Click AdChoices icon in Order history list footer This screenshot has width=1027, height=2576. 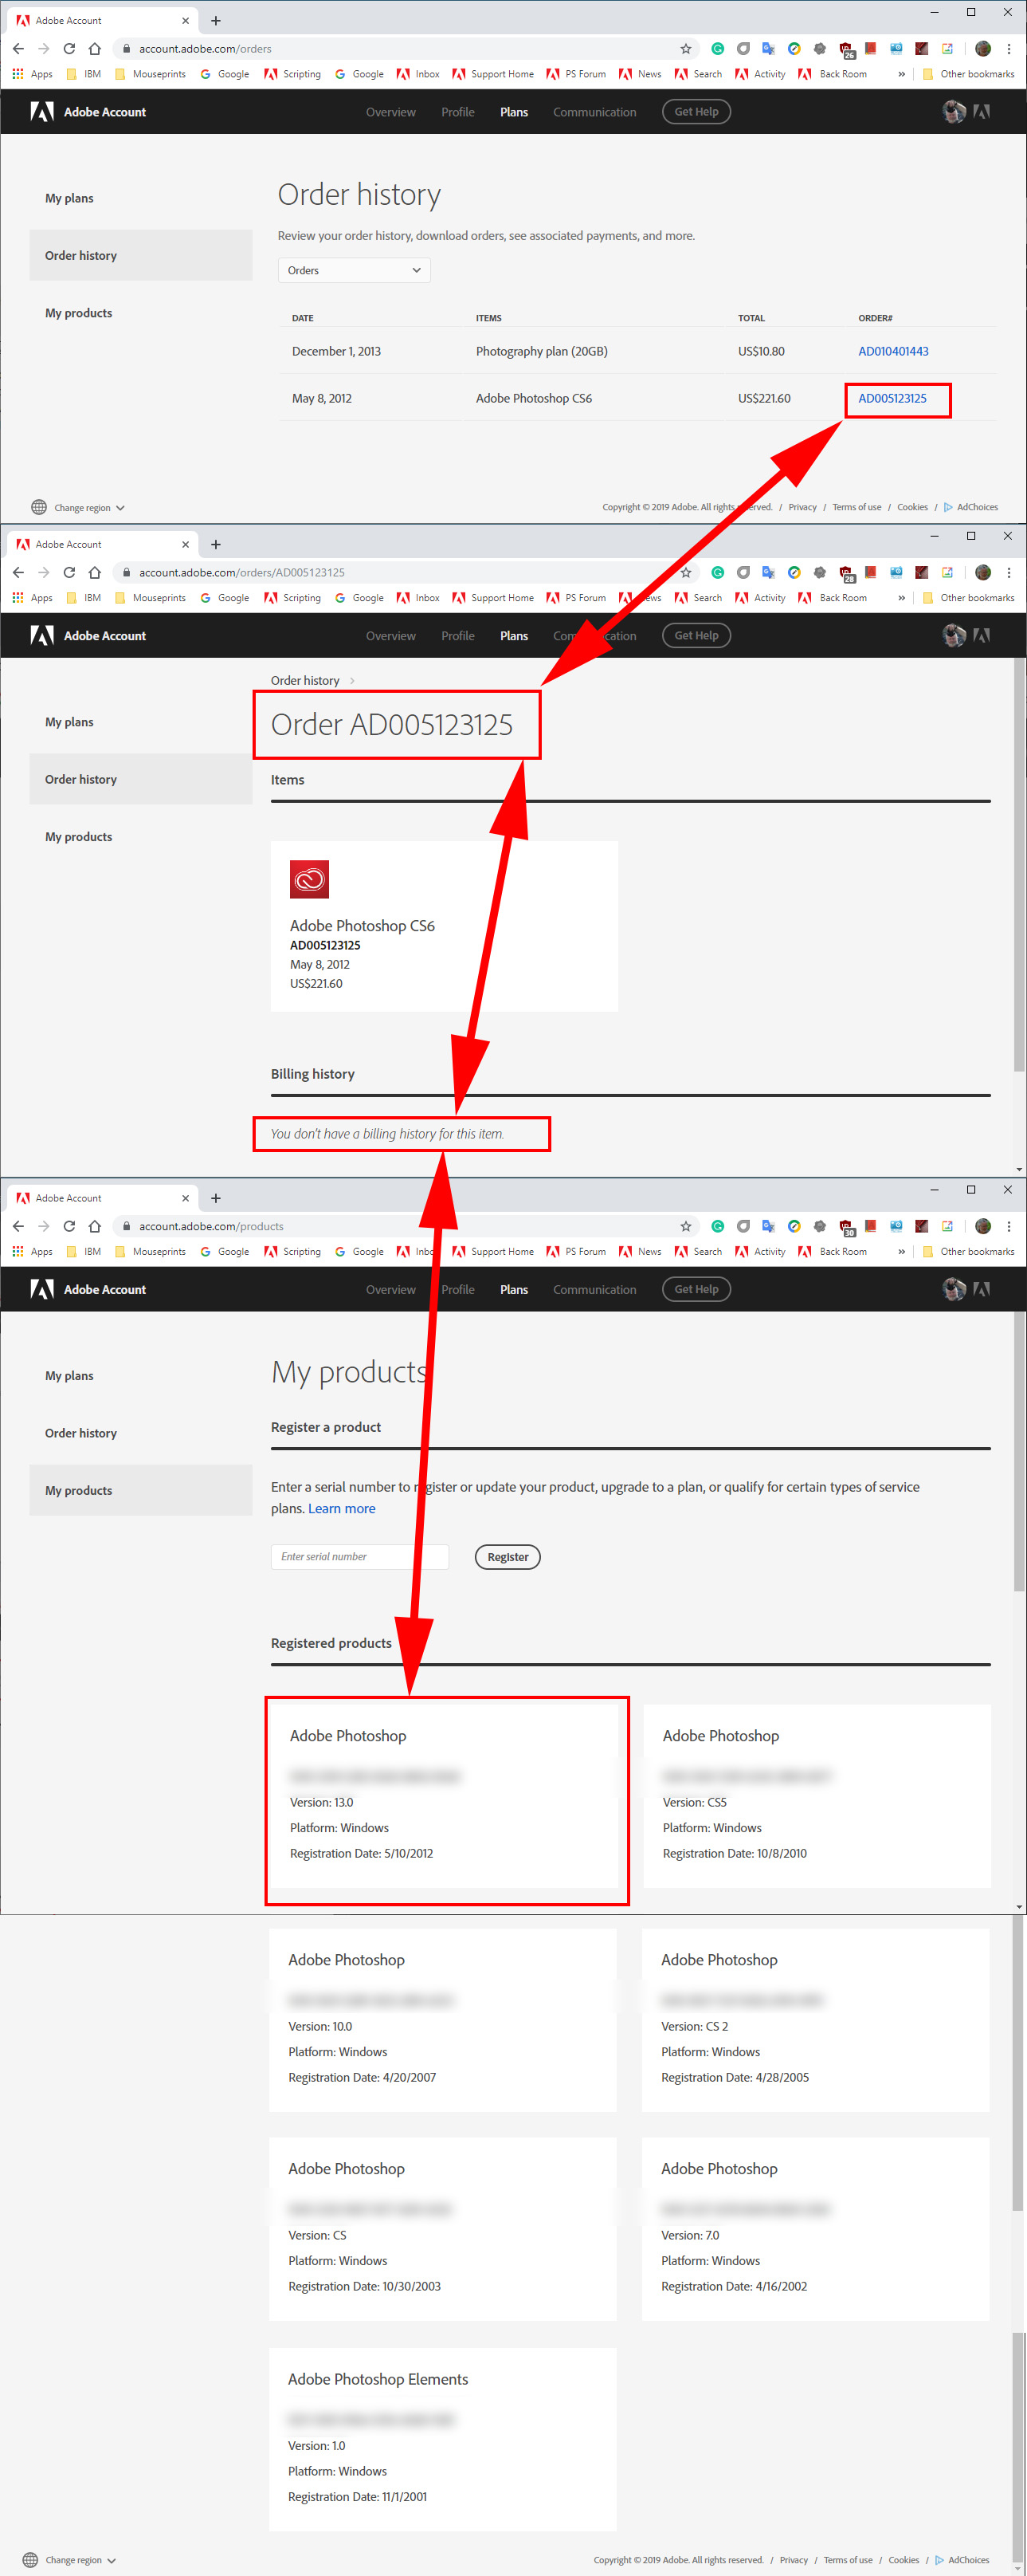tap(948, 507)
